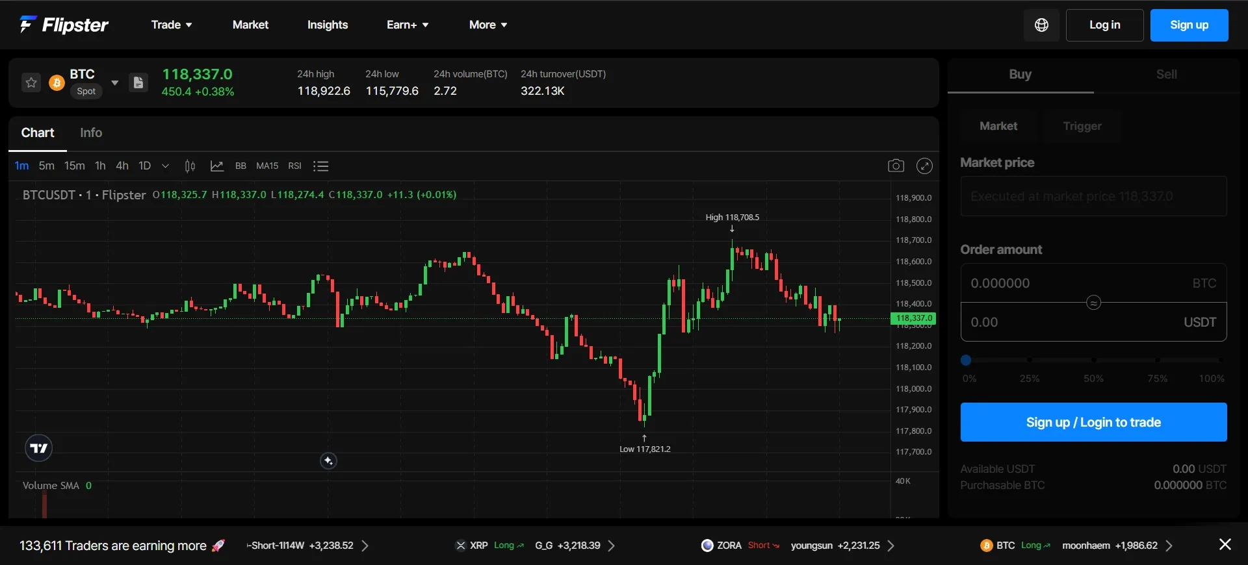The width and height of the screenshot is (1248, 565).
Task: Expand chart to fullscreen
Action: 924,166
